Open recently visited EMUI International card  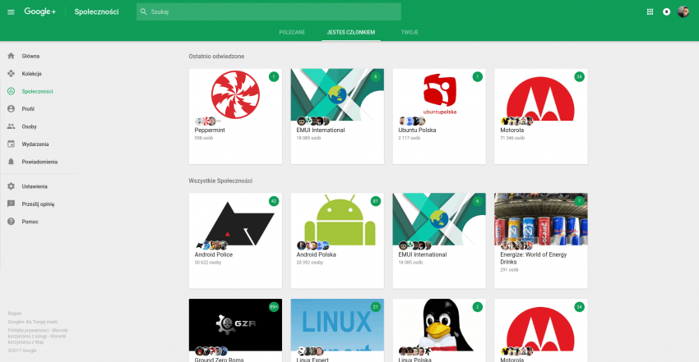[337, 116]
